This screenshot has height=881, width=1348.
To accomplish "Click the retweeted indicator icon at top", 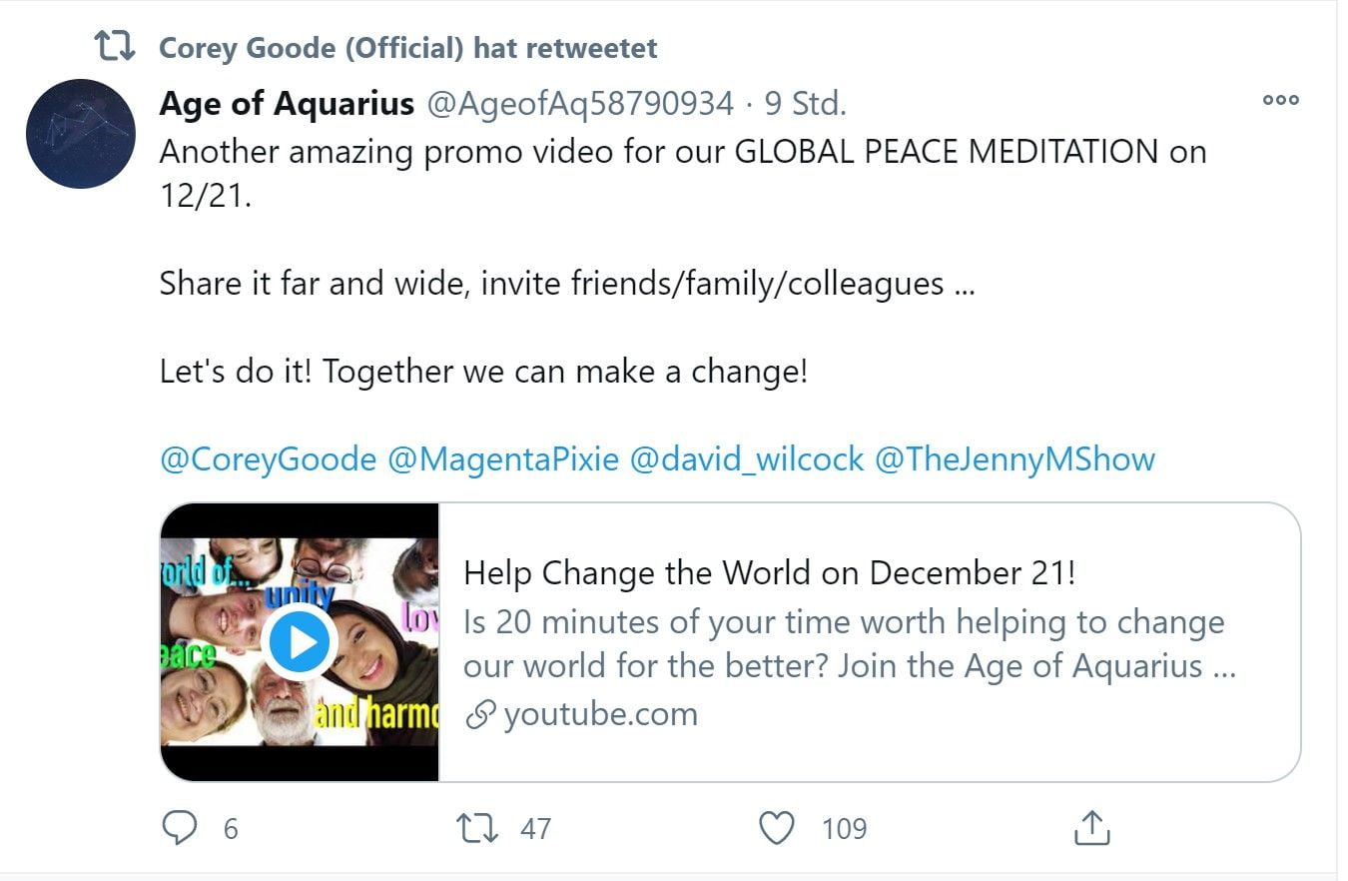I will 114,46.
